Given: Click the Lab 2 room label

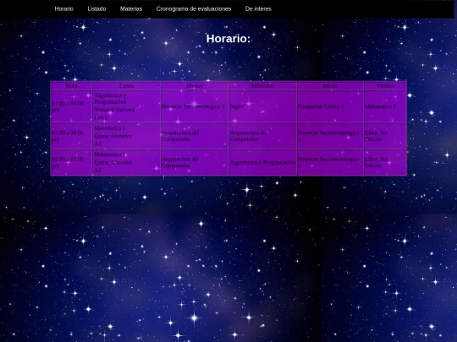Looking at the screenshot, I should pos(101,117).
